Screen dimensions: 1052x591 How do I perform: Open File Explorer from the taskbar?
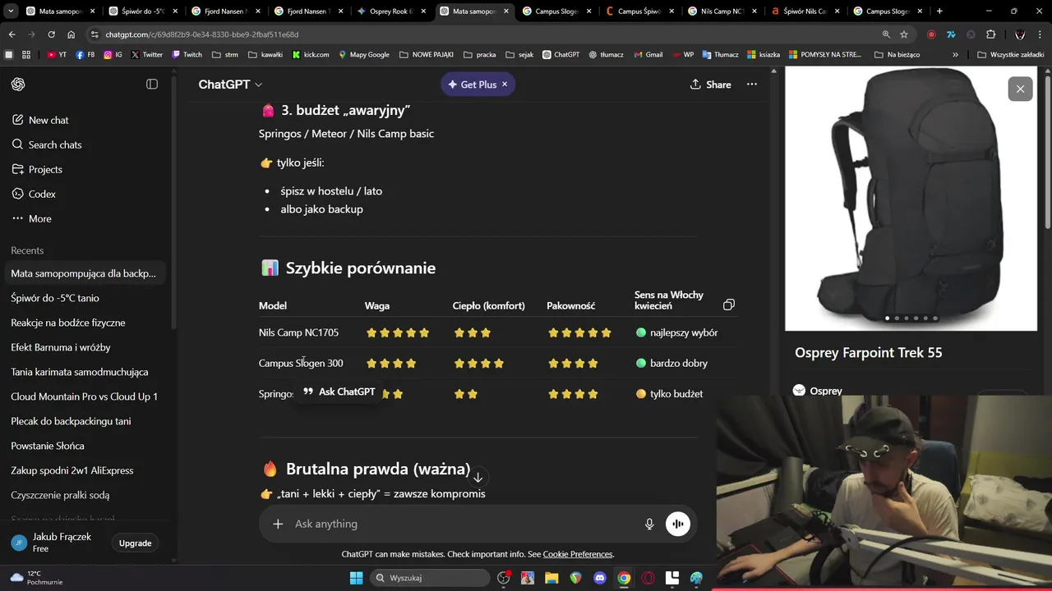[x=551, y=578]
